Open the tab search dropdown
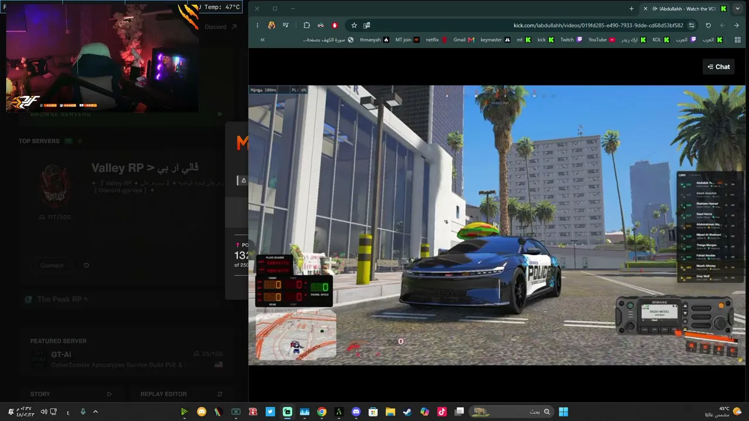Image resolution: width=749 pixels, height=421 pixels. tap(737, 9)
